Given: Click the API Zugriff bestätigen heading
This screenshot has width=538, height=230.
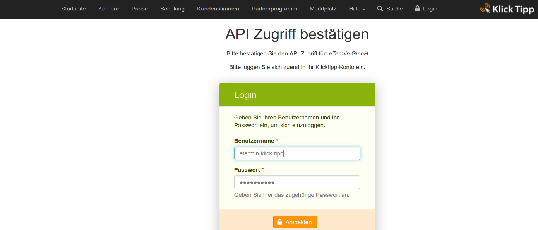Looking at the screenshot, I should point(297,34).
